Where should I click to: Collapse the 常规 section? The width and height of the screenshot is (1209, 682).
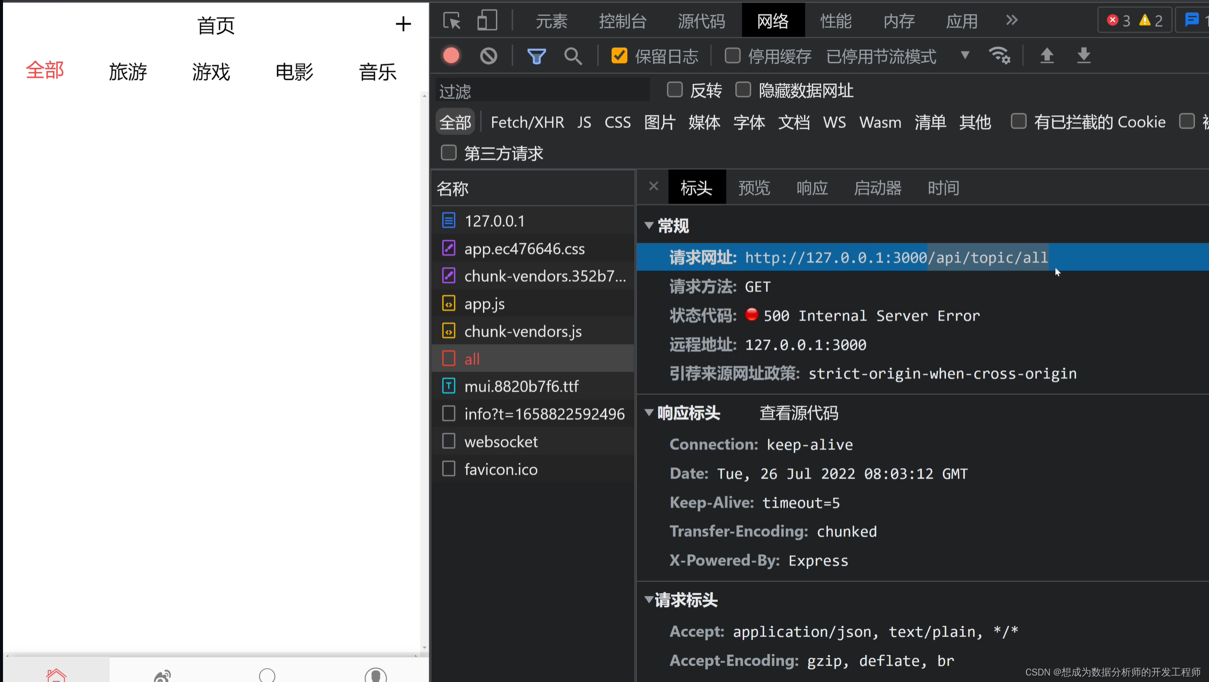pos(649,226)
